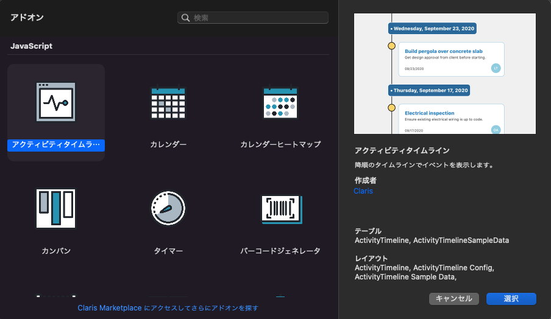
Task: Click the magnifying glass search icon
Action: point(186,18)
